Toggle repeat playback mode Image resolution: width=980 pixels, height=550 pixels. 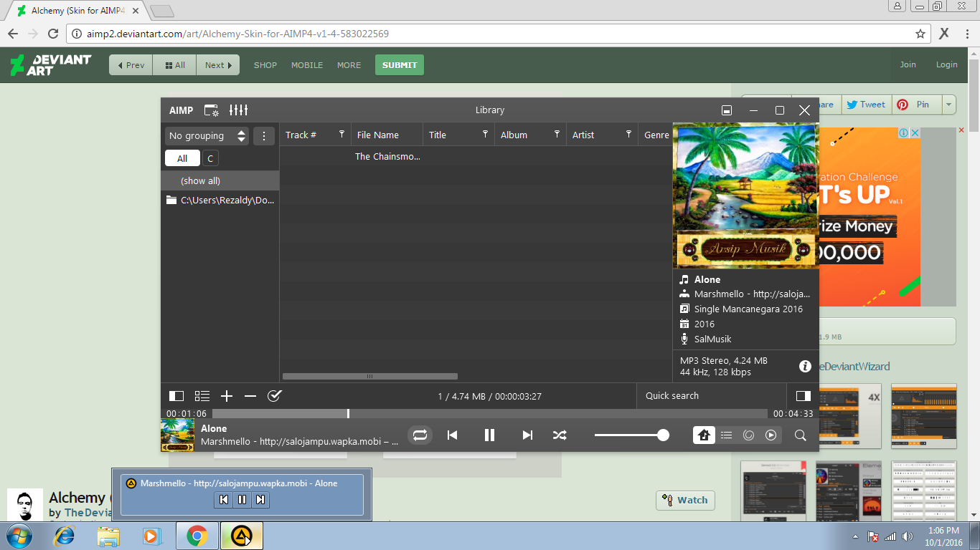[420, 435]
